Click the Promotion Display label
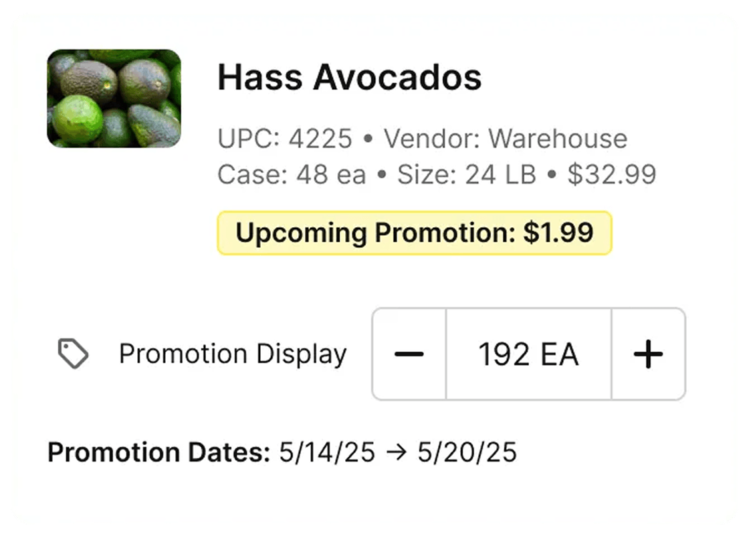The height and width of the screenshot is (540, 749). click(232, 354)
